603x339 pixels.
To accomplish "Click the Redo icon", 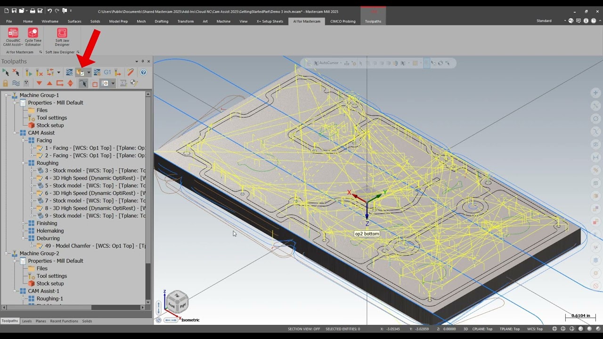I will [x=57, y=11].
